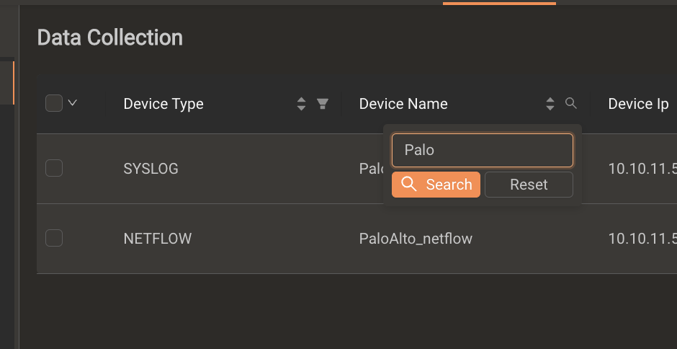Screen dimensions: 677x349
Task: Focus the search field containing Palo
Action: coord(483,150)
